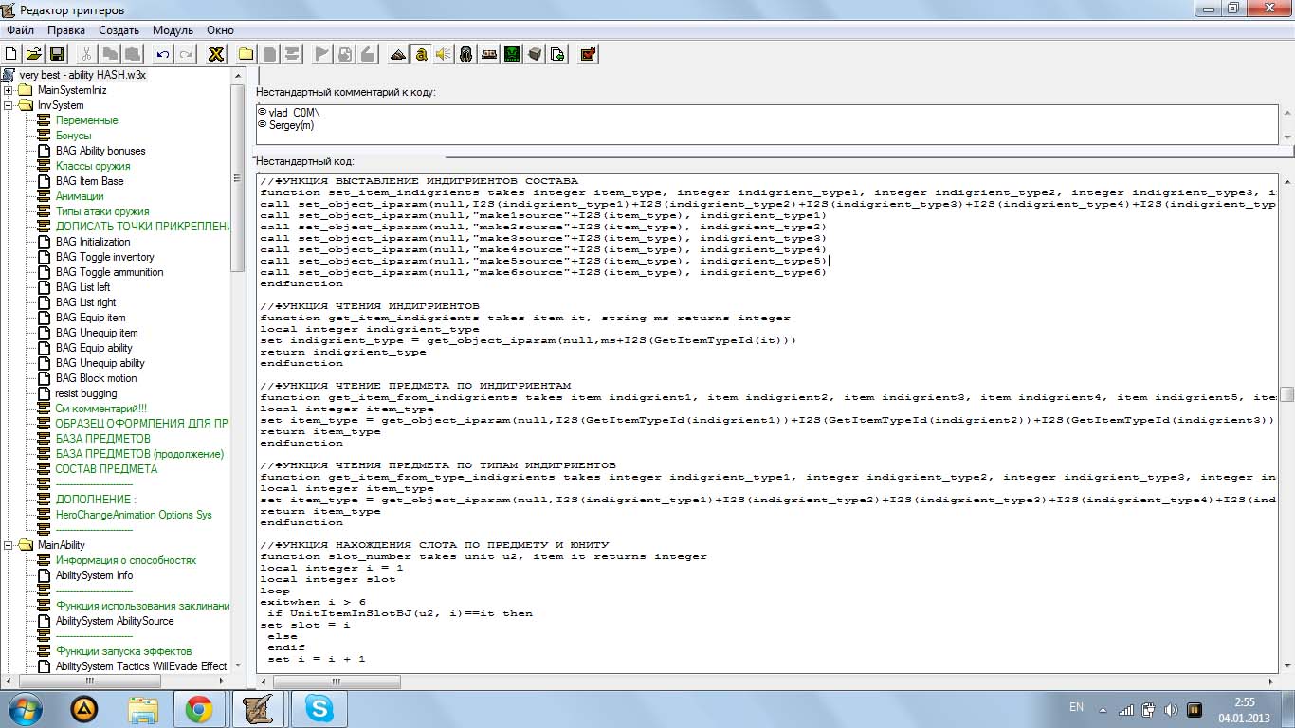Select the Бонусы trigger comment
1295x728 pixels.
[x=73, y=136]
